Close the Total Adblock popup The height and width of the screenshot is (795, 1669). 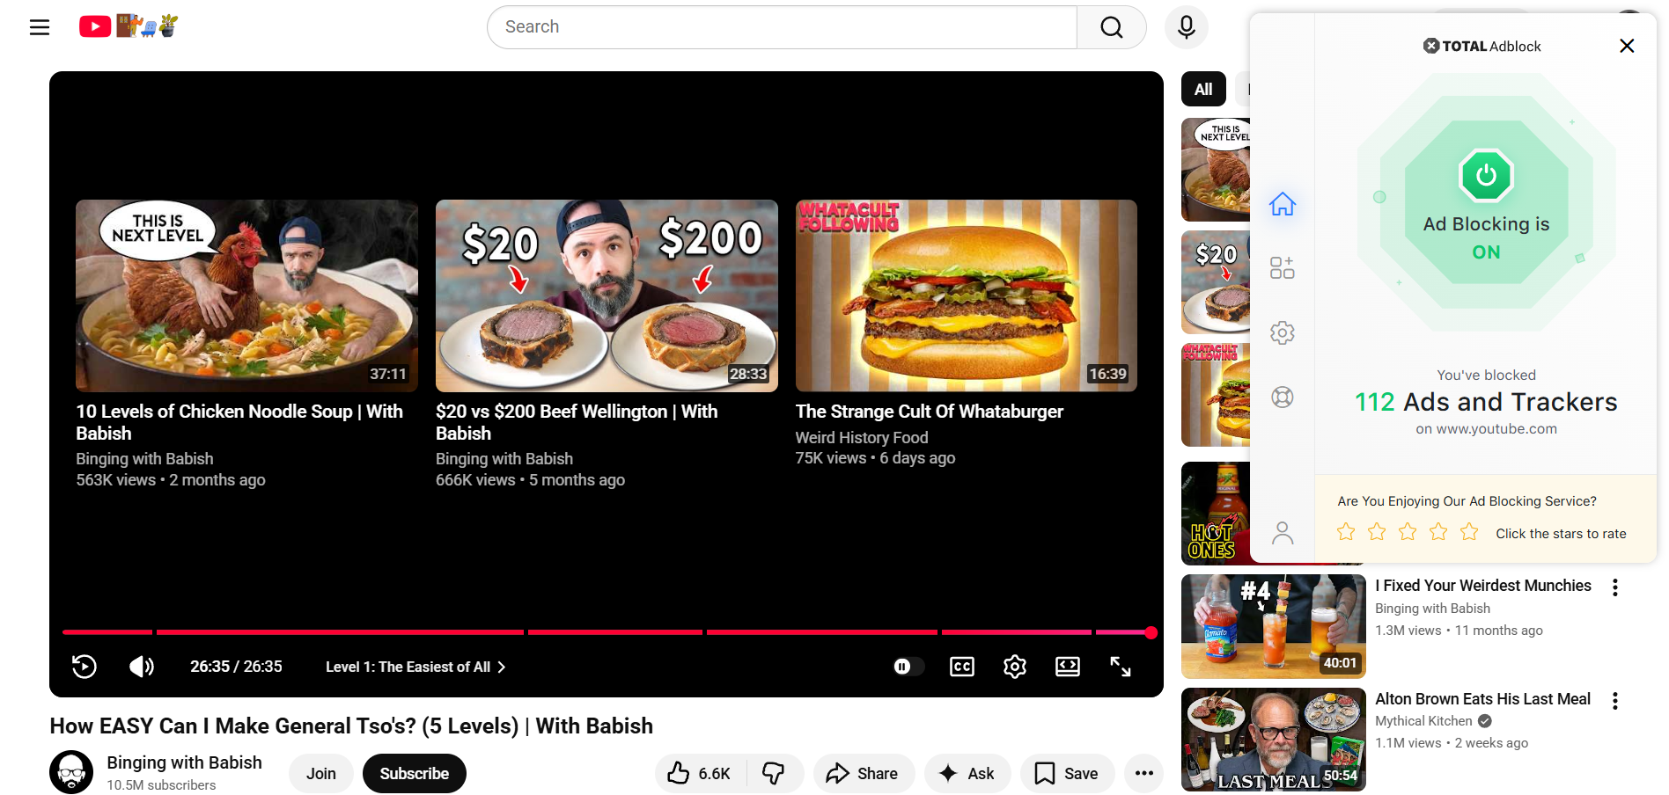1627,46
